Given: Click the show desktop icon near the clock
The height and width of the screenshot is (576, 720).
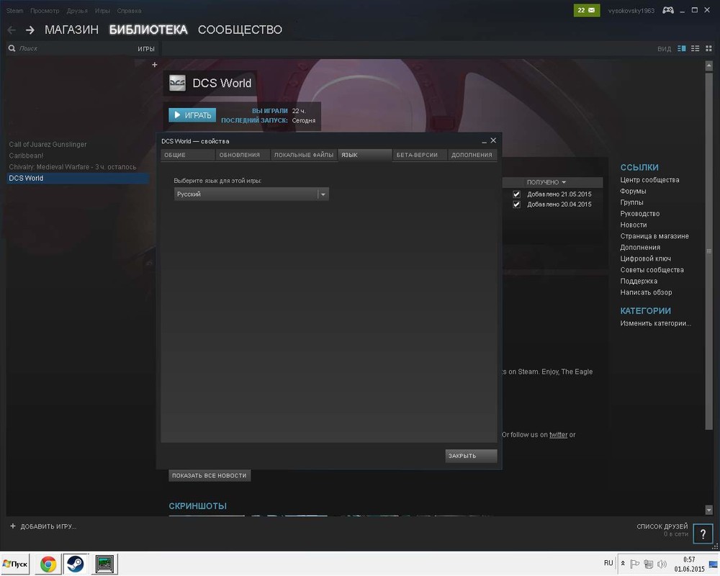Looking at the screenshot, I should (714, 564).
